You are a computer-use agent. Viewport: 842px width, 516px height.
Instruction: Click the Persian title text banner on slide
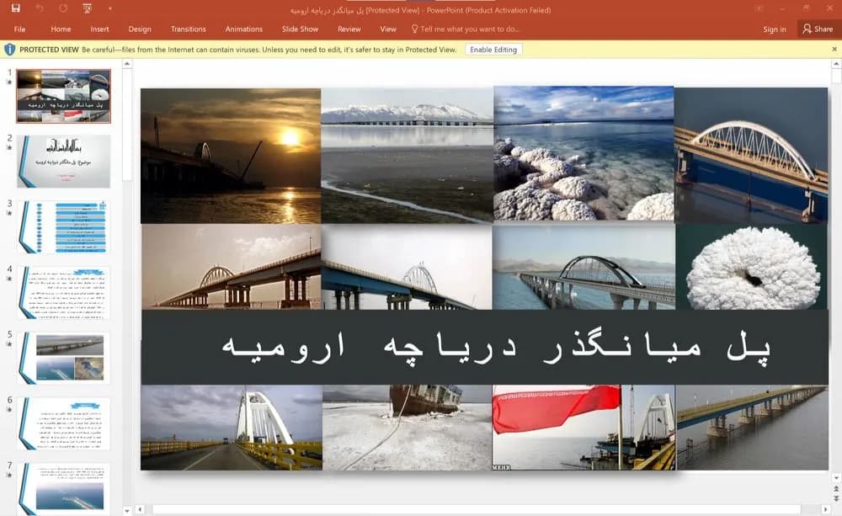tap(485, 347)
